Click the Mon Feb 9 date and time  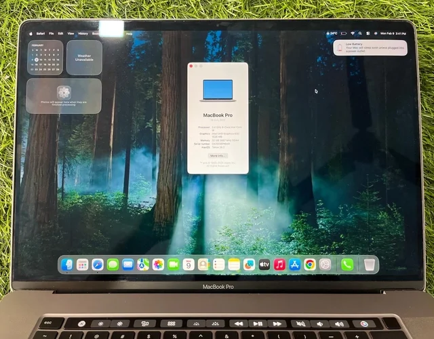point(393,33)
